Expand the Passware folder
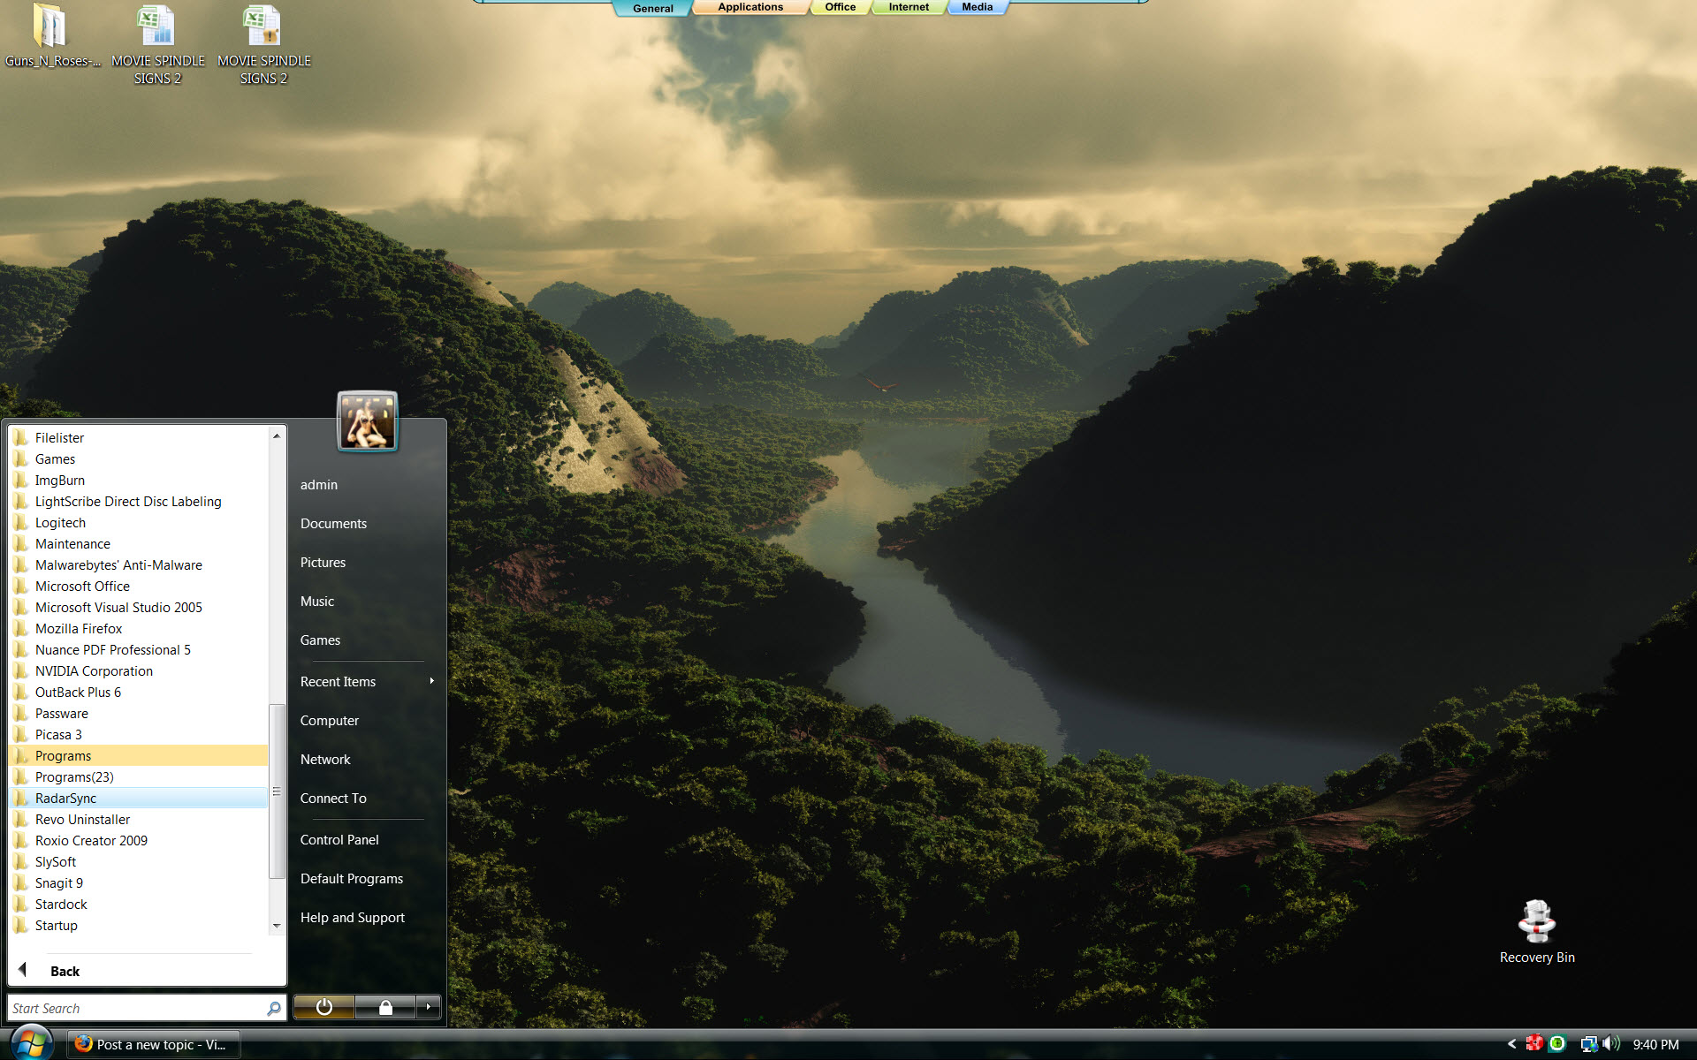The height and width of the screenshot is (1060, 1697). 138,714
